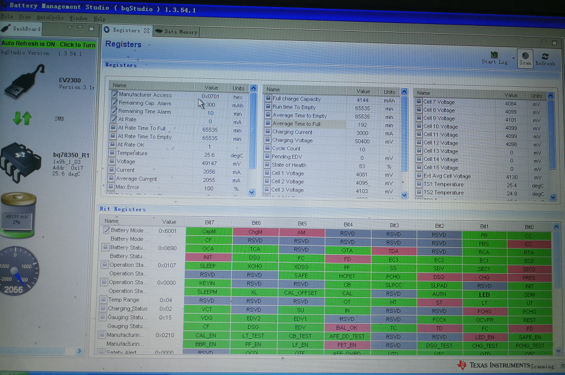Toggle the LED bit in Operation Status
This screenshot has height=375, width=565.
[x=484, y=294]
